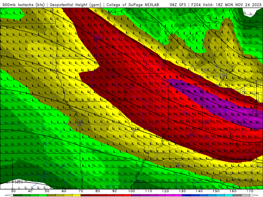Select the 80 value on the legend scale
Image resolution: width=263 pixels, height=197 pixels.
pyautogui.click(x=98, y=191)
